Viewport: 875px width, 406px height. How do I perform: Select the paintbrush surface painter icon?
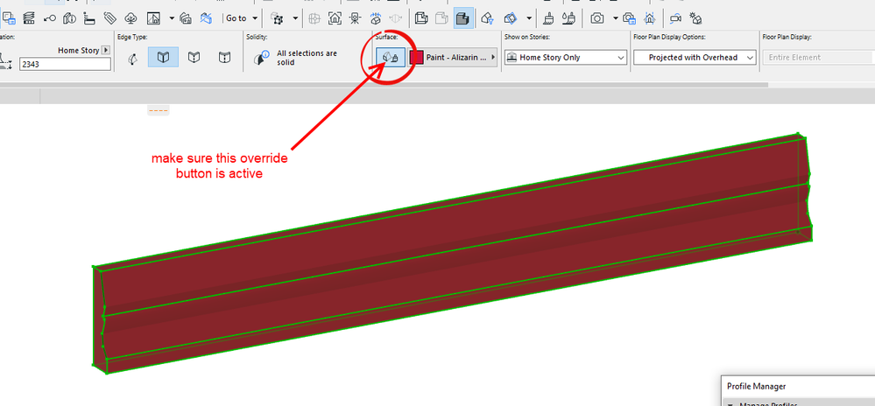click(549, 18)
